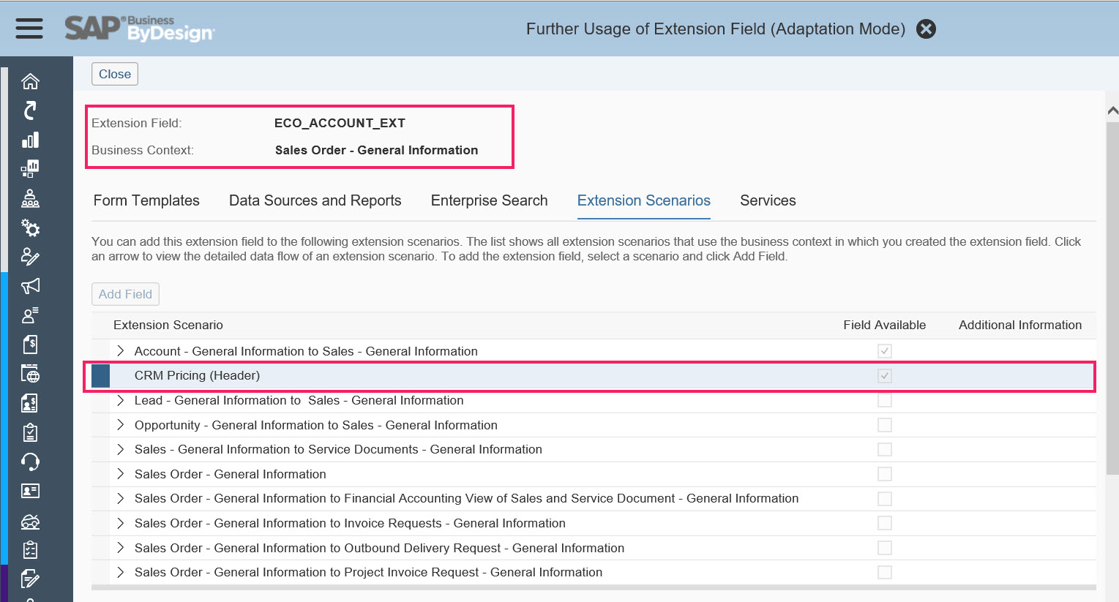1119x602 pixels.
Task: Click the curved arrow icon in sidebar
Action: pyautogui.click(x=30, y=110)
